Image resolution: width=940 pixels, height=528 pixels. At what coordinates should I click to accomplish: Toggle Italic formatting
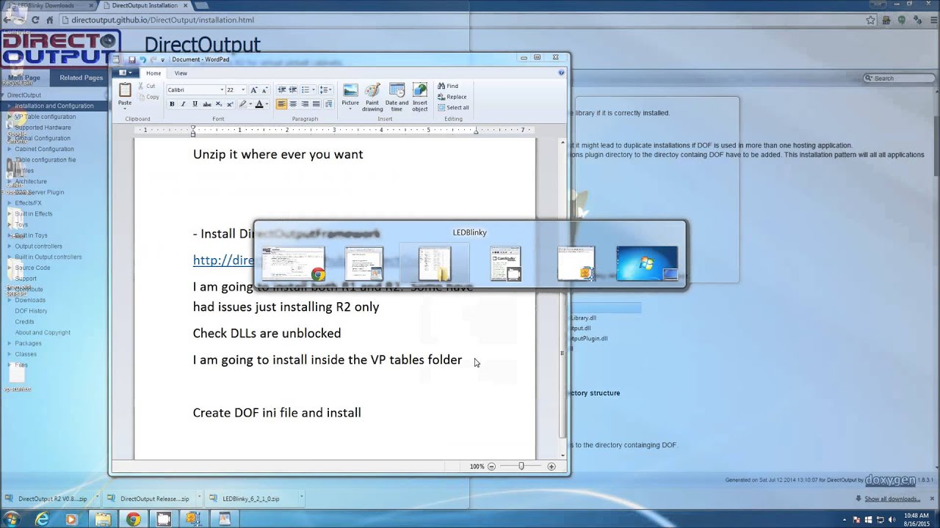coord(184,104)
